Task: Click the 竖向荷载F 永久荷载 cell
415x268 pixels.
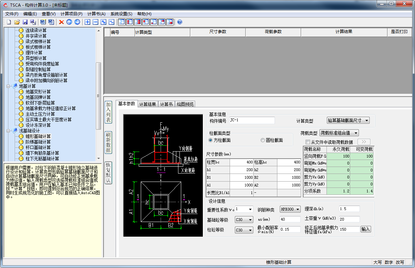Action: tap(338, 156)
